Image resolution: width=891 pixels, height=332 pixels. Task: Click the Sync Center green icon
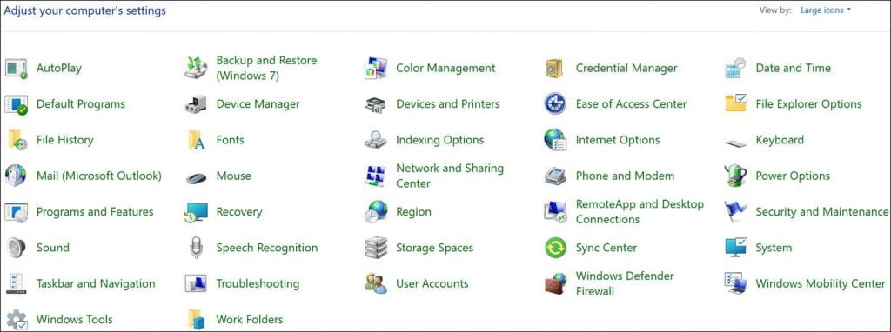(x=556, y=248)
